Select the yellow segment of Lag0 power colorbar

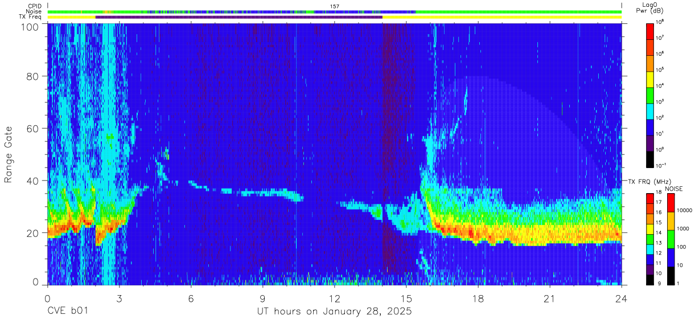click(x=651, y=78)
